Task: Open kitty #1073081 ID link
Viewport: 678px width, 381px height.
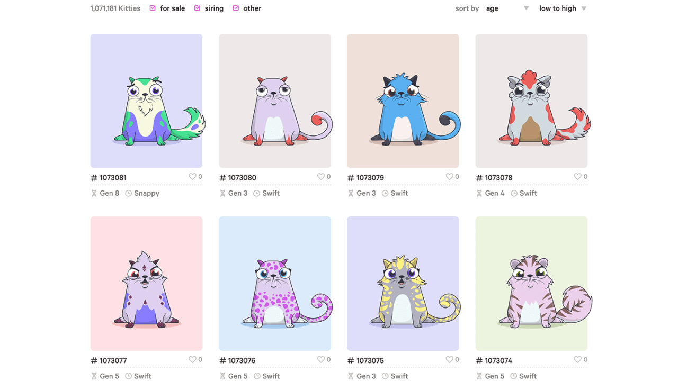Action: 109,178
